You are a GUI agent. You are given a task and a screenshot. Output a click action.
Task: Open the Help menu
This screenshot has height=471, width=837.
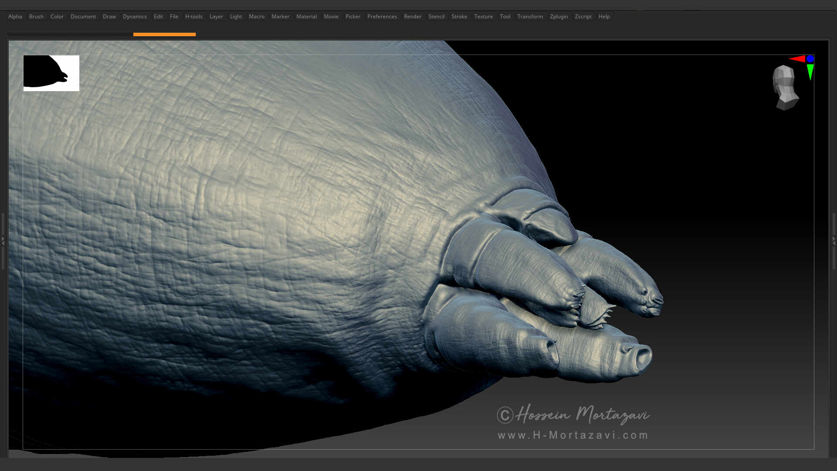coord(604,16)
